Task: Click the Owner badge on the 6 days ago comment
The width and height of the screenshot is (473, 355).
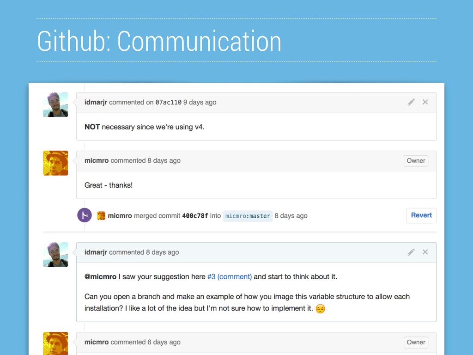Action: [x=416, y=342]
